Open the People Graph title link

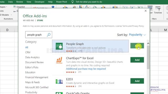75,44
